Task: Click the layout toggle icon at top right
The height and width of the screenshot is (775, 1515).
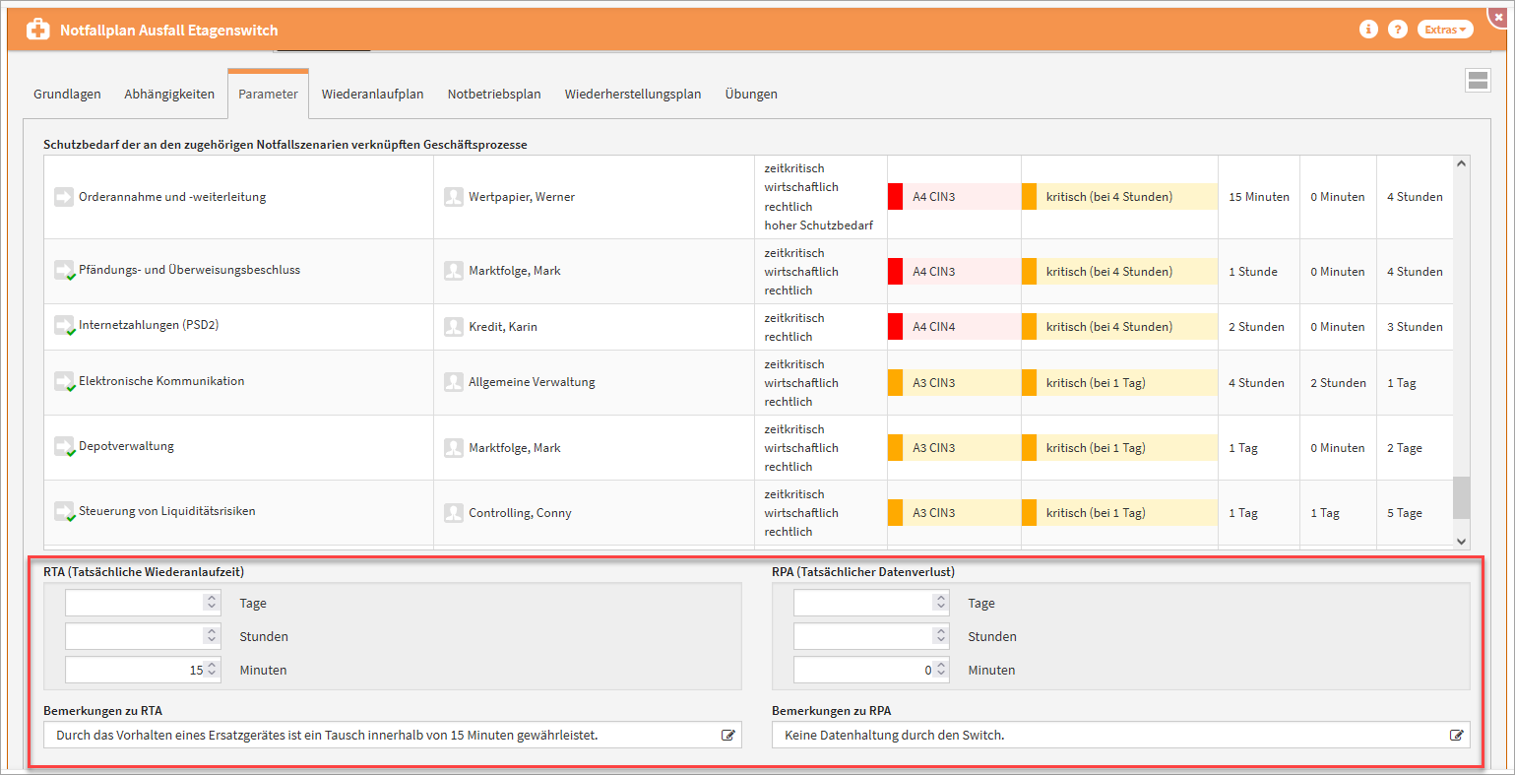Action: click(x=1478, y=81)
